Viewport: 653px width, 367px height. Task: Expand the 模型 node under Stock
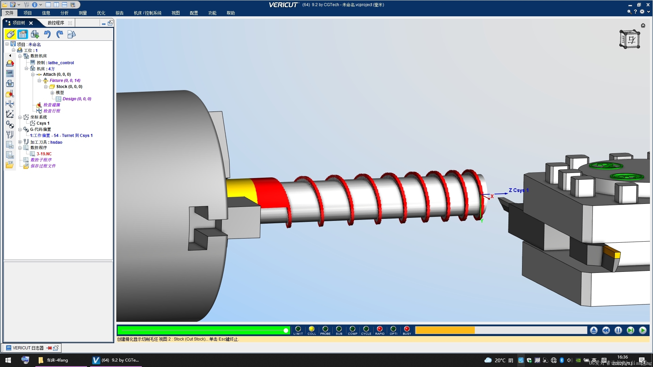[52, 93]
